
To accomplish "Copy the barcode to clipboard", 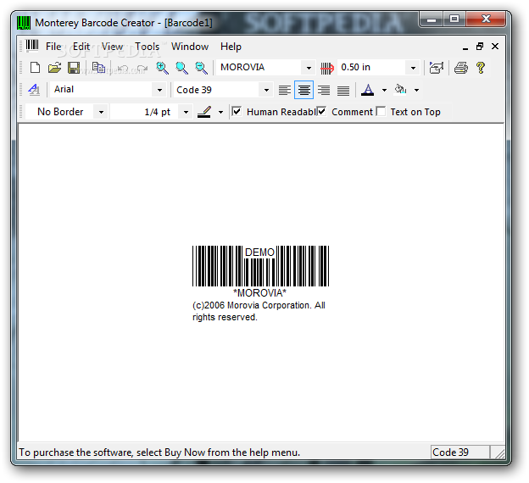I will coord(98,68).
